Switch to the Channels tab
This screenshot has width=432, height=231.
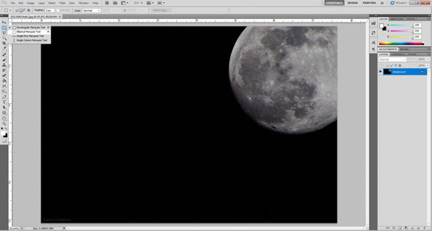(398, 54)
